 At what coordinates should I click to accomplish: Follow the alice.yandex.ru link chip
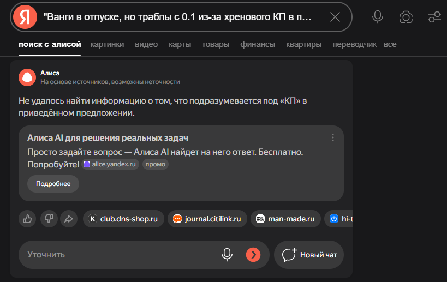point(110,164)
